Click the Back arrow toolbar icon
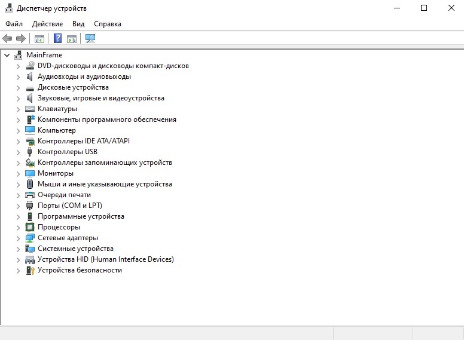Image resolution: width=464 pixels, height=340 pixels. (x=7, y=38)
